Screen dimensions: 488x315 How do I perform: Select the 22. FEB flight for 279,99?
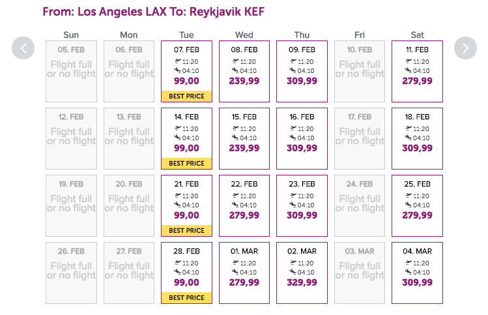coord(244,205)
